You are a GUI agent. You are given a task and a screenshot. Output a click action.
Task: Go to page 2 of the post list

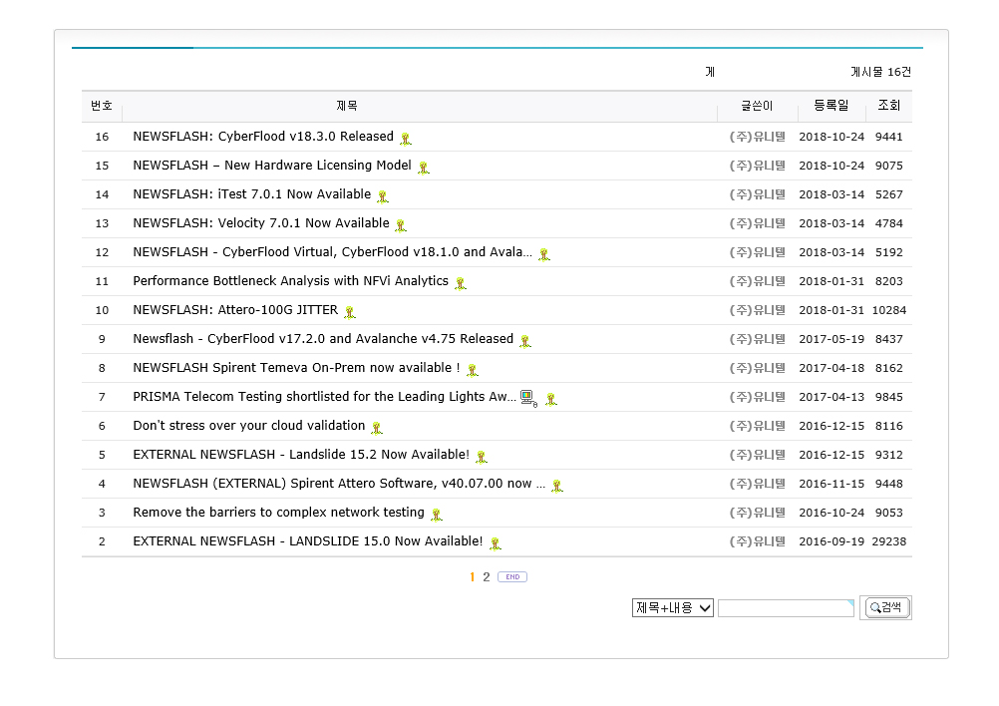pyautogui.click(x=487, y=577)
